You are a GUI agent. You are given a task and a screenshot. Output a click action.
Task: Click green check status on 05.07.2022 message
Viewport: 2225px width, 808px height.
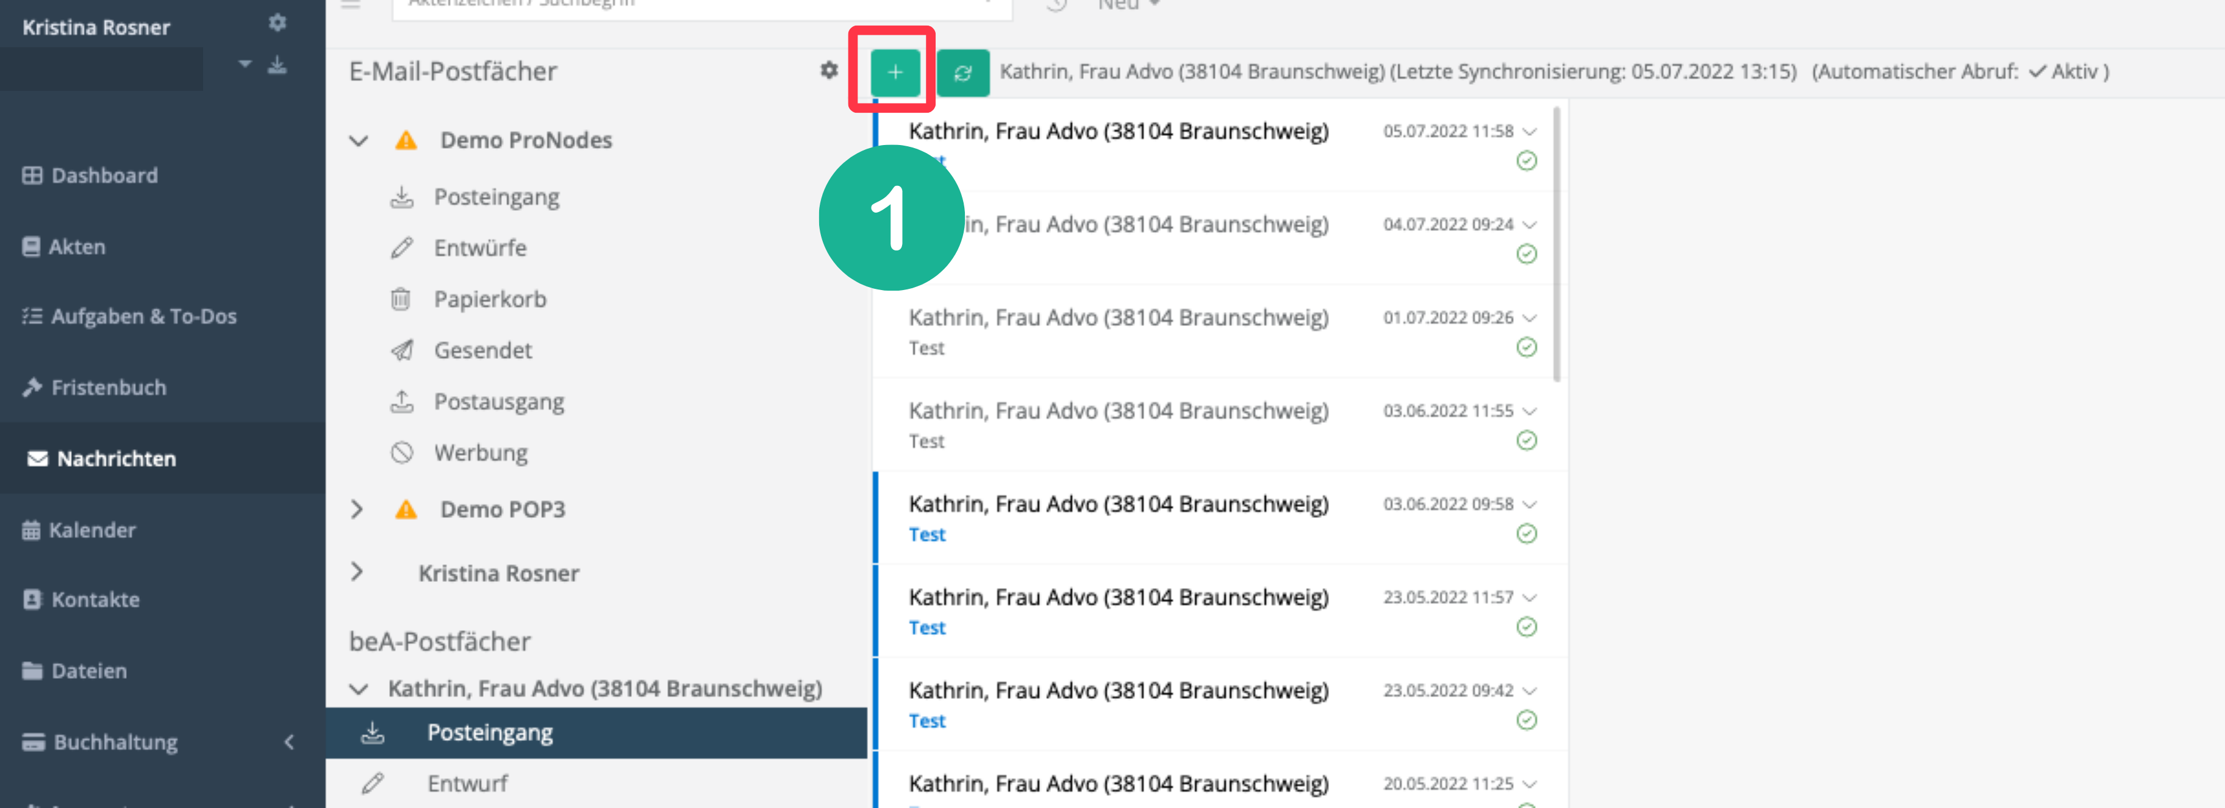coord(1526,161)
